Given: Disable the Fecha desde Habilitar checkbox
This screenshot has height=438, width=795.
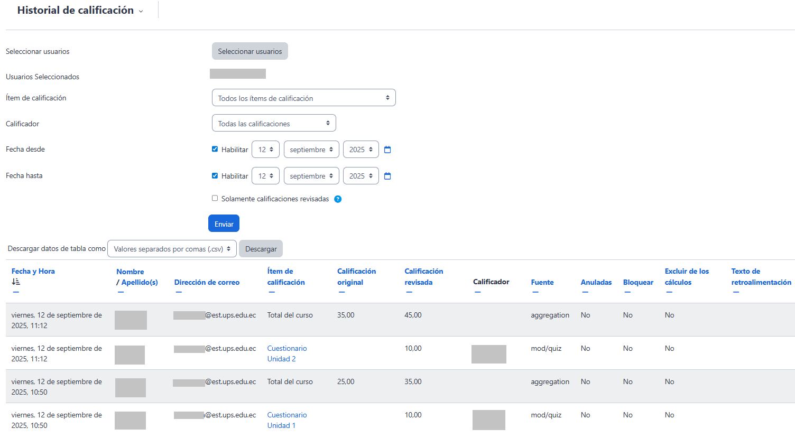Looking at the screenshot, I should click(215, 149).
